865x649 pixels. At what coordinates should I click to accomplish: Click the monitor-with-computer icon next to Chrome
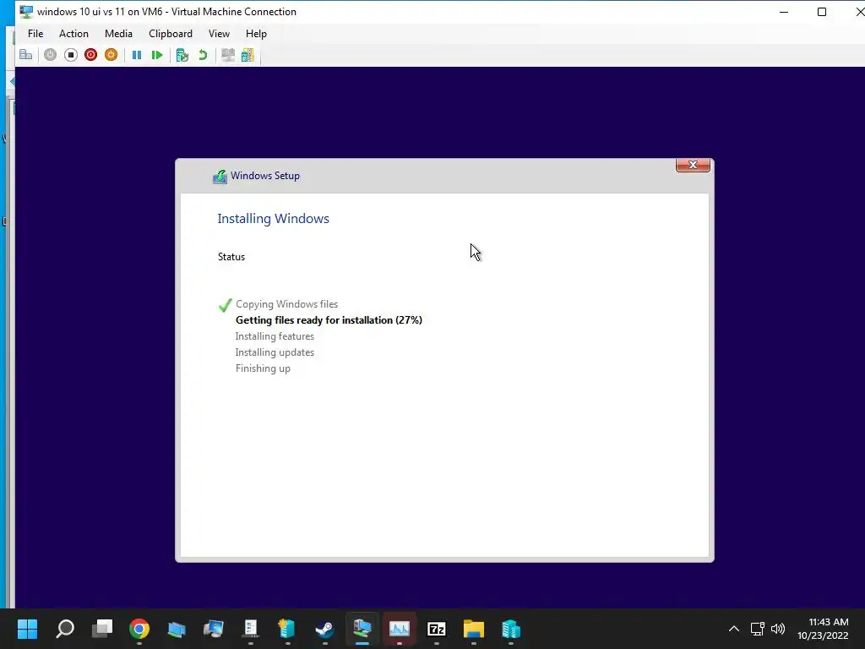pos(214,629)
